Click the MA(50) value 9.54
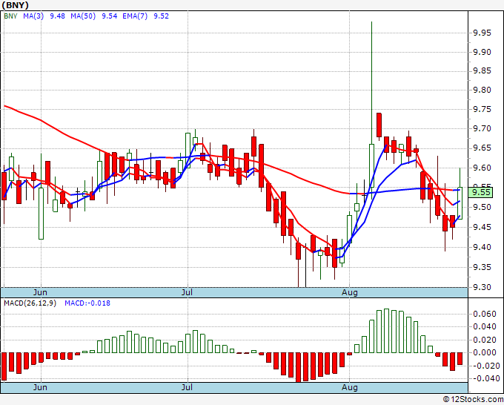 [x=110, y=16]
